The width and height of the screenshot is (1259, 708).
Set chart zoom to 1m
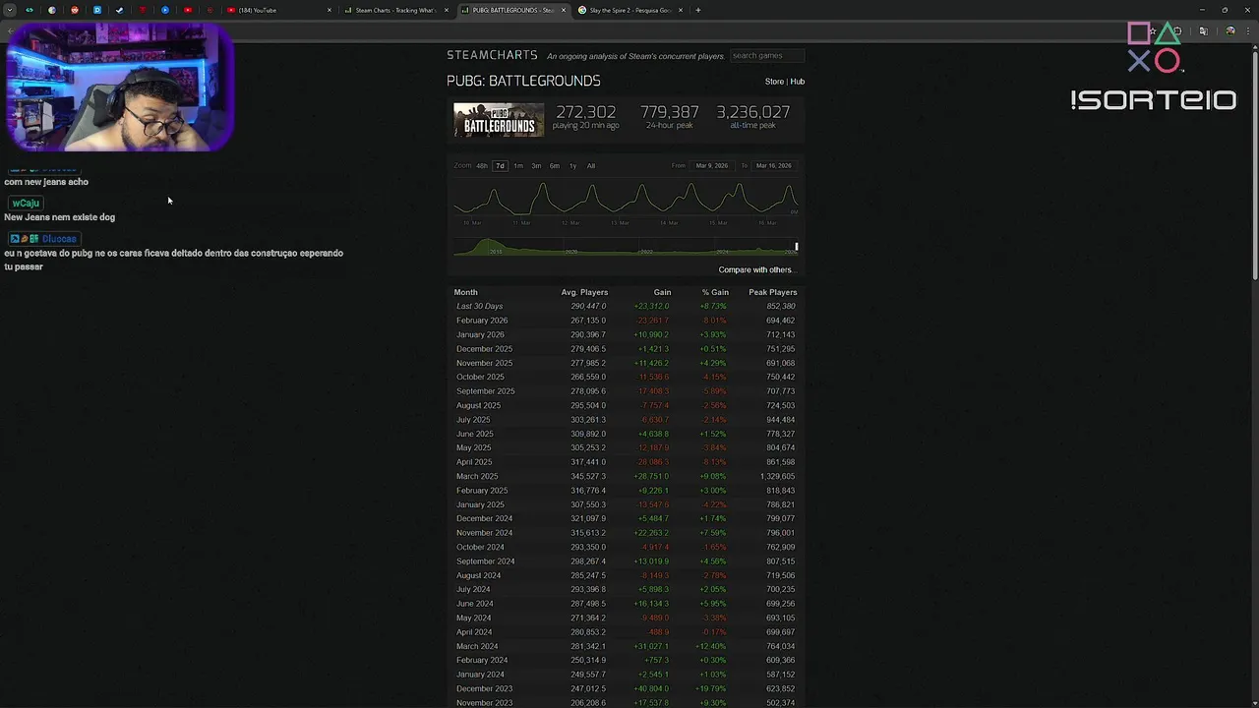click(518, 166)
